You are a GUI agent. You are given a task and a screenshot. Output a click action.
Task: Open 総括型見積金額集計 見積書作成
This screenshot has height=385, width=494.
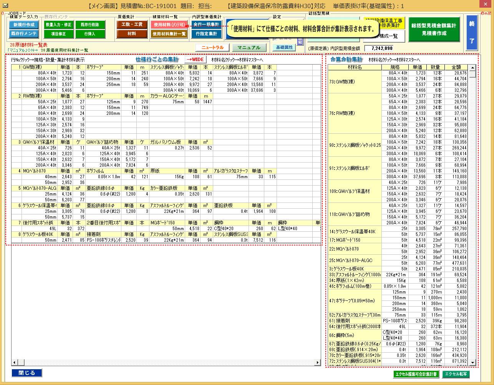pyautogui.click(x=434, y=29)
